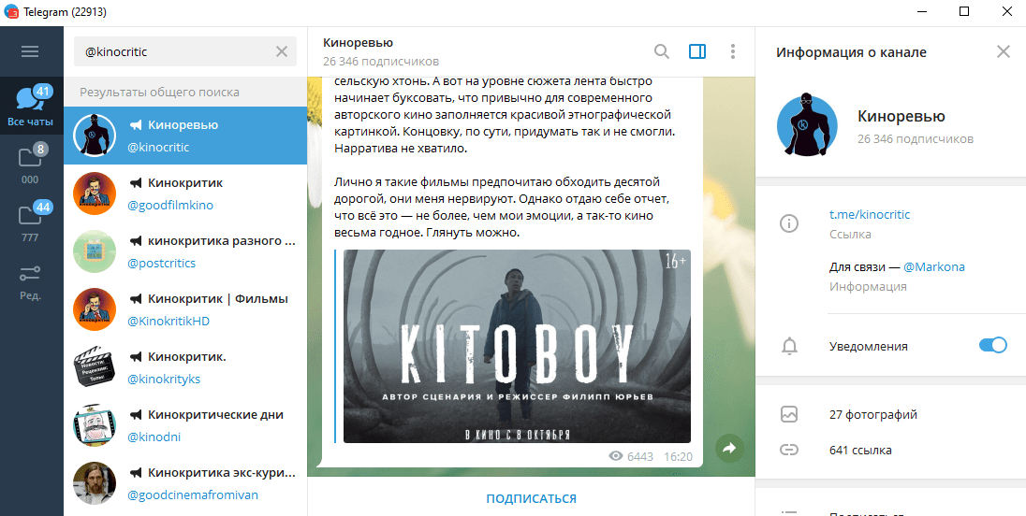1026x516 pixels.
Task: Close the channel information panel
Action: 1003,52
